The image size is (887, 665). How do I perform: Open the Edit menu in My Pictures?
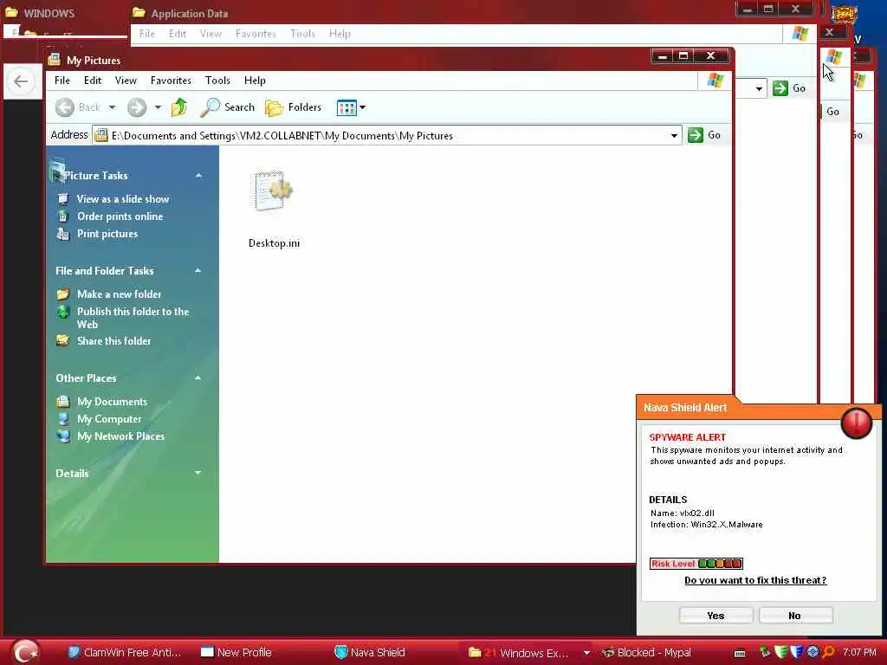click(93, 81)
